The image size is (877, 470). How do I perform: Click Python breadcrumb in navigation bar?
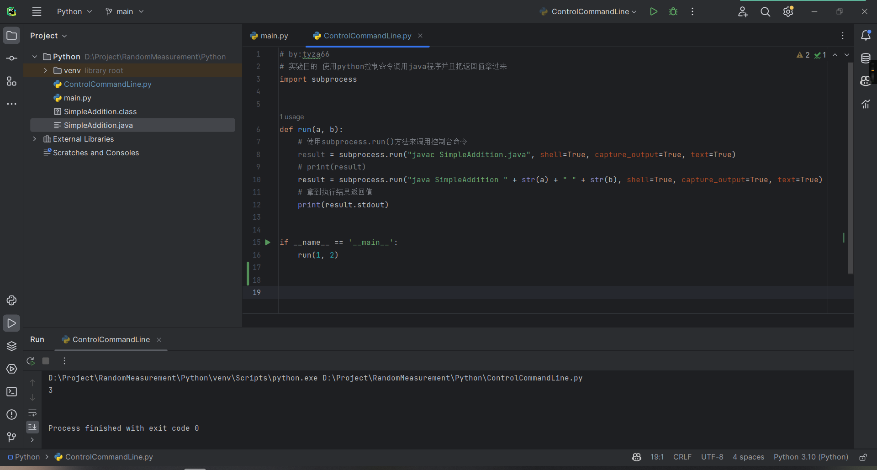click(24, 457)
